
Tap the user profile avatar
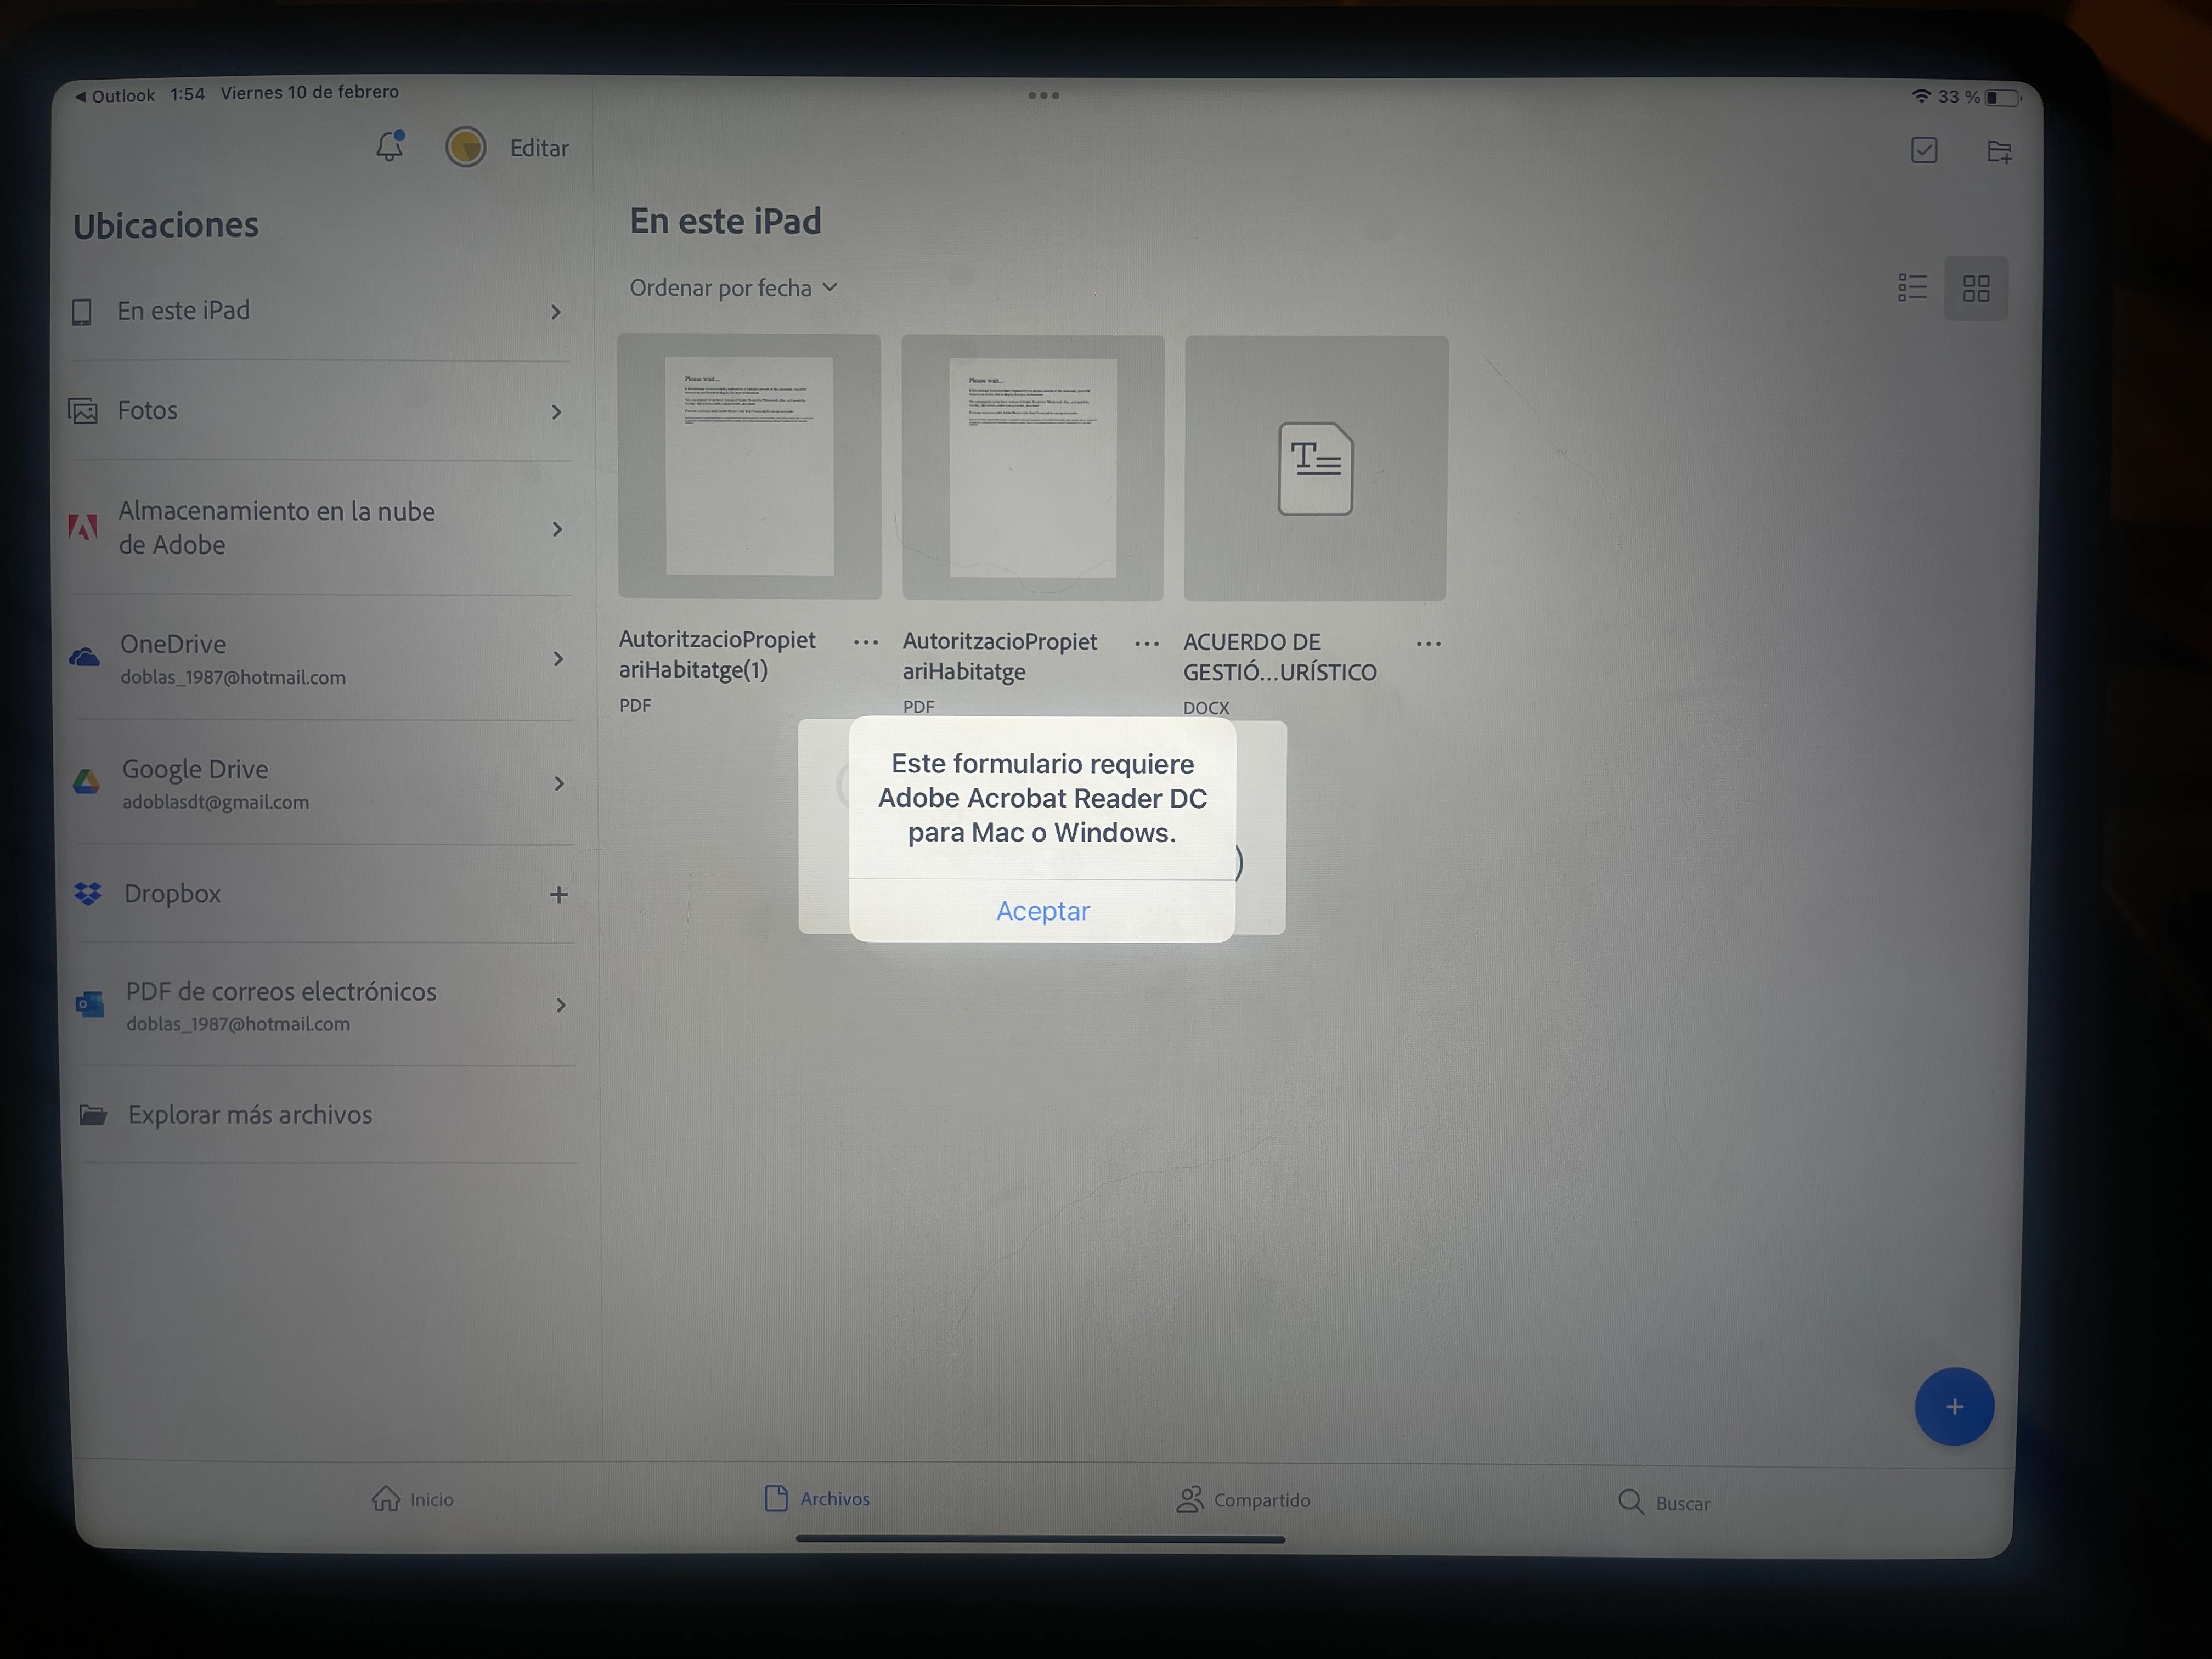coord(466,147)
